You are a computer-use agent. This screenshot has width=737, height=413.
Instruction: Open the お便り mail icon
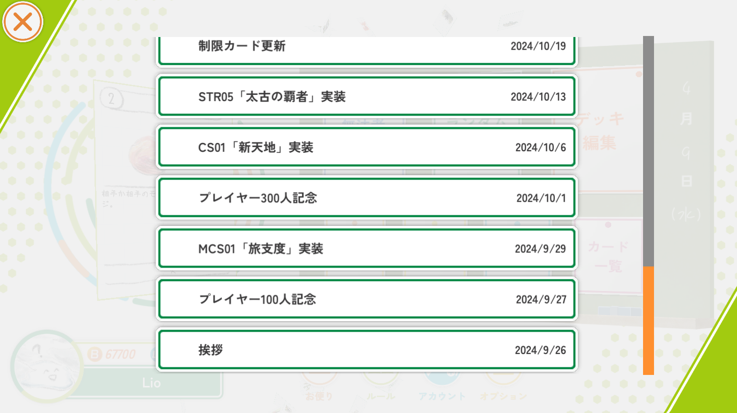(x=319, y=388)
